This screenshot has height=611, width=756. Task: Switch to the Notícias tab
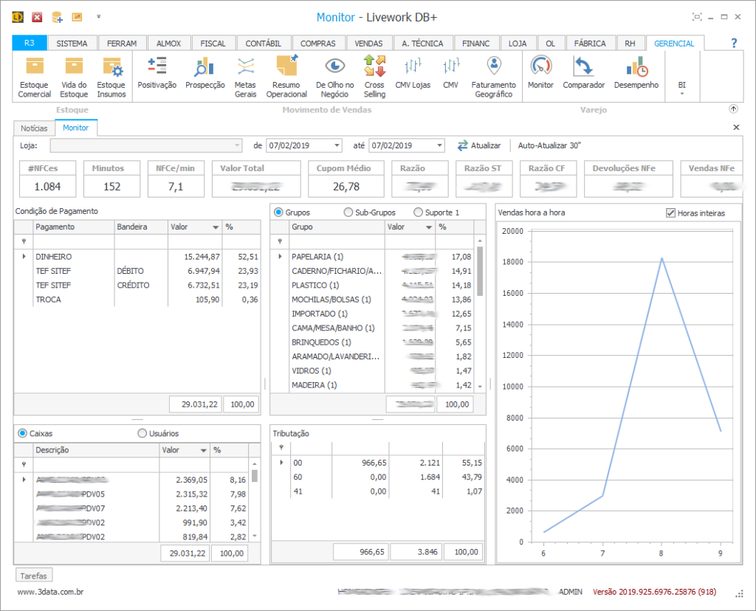coord(34,128)
